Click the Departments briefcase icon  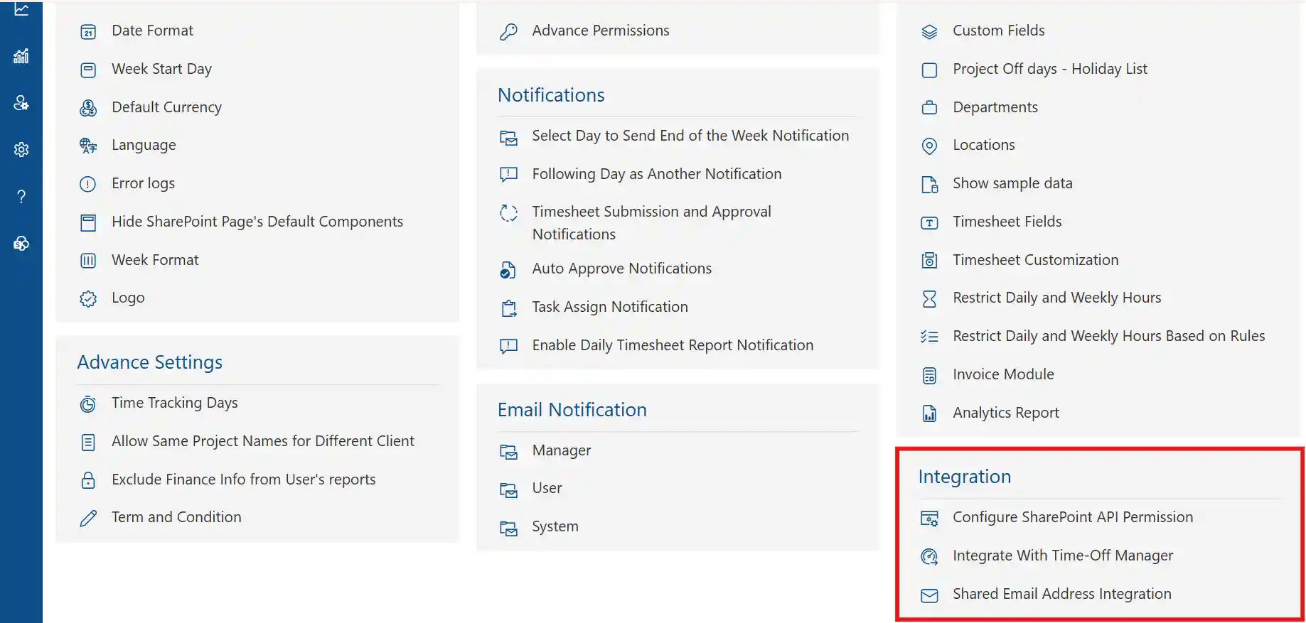(x=929, y=107)
